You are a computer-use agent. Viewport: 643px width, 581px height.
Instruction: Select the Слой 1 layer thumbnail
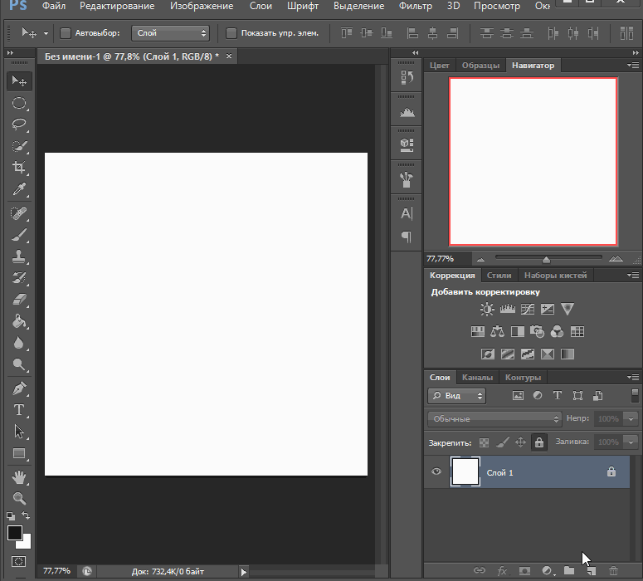tap(465, 472)
